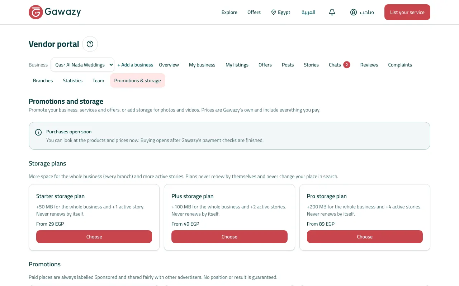Open the Overview tab
The image size is (459, 286).
pyautogui.click(x=169, y=65)
